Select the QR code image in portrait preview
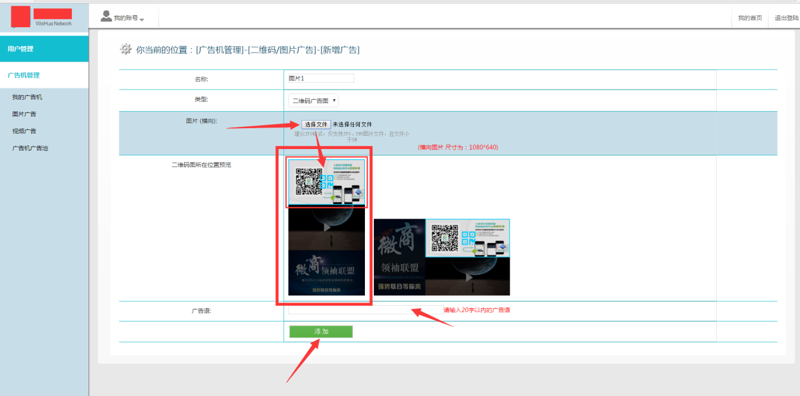Screen dimensions: 800x396 [x=326, y=182]
